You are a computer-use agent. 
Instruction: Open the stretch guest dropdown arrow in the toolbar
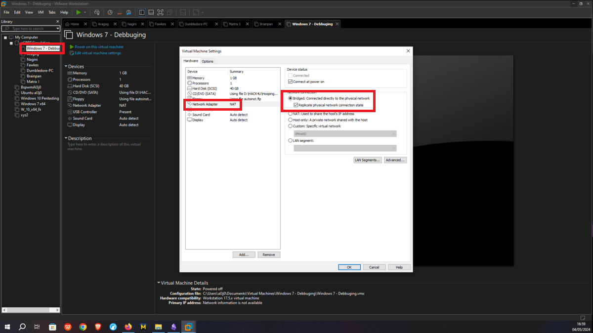(203, 12)
